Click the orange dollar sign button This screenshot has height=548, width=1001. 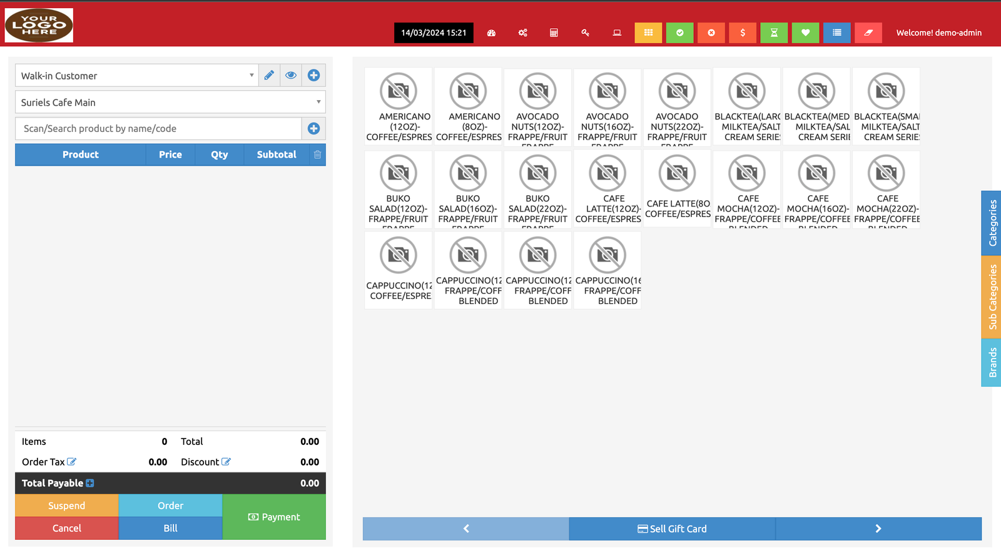pyautogui.click(x=743, y=33)
